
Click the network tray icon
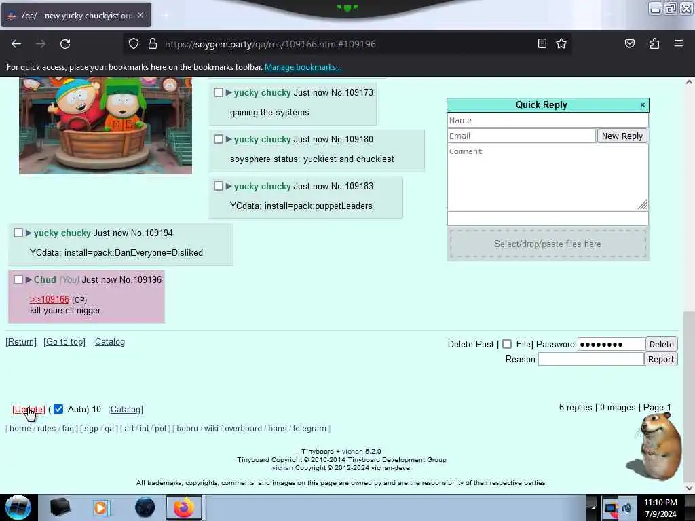(x=610, y=507)
